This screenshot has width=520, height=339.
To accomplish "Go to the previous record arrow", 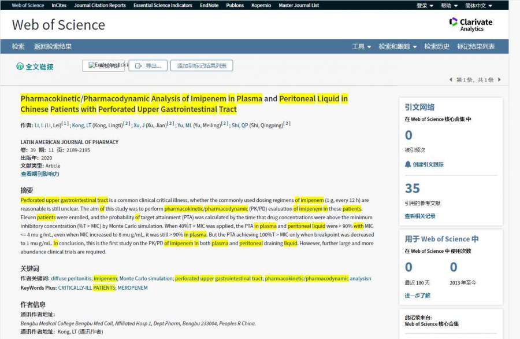I will [451, 80].
